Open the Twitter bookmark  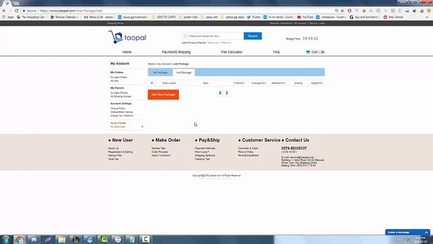pyautogui.click(x=254, y=17)
